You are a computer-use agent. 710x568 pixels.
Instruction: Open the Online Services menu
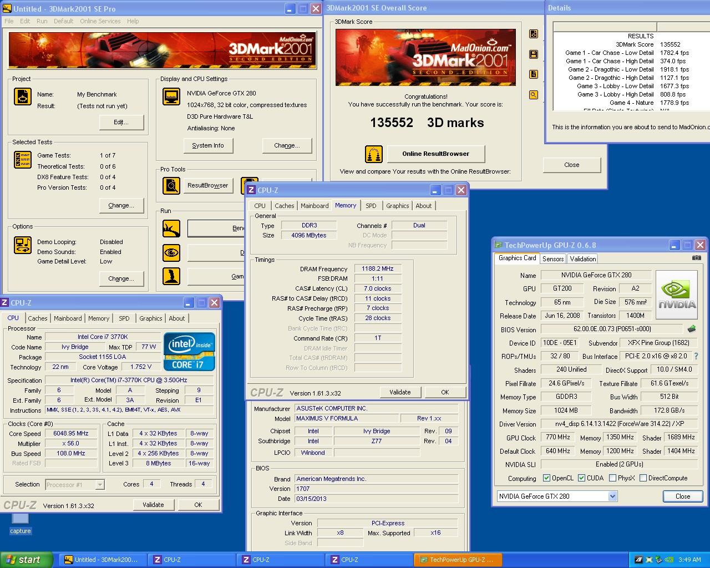[100, 21]
